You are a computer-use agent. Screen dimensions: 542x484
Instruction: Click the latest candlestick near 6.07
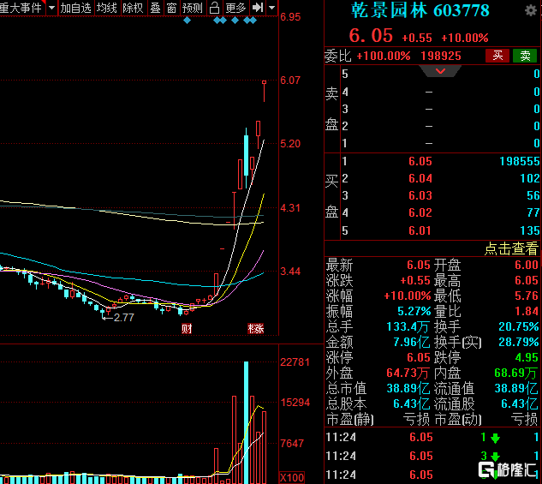[x=264, y=92]
